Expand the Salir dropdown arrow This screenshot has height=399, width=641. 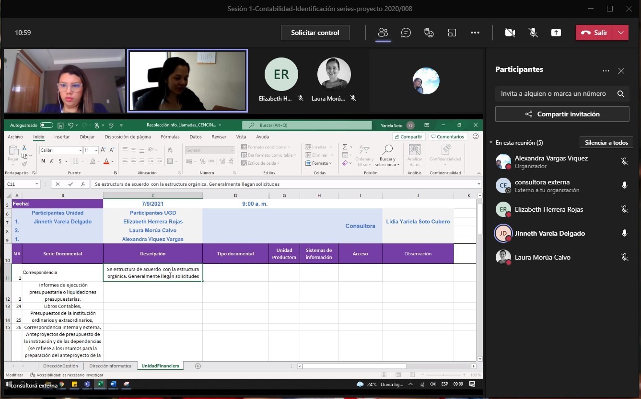point(621,33)
